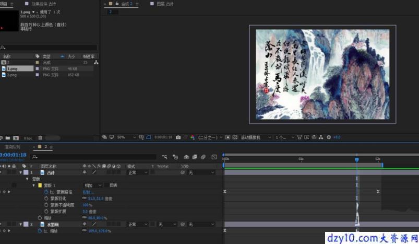Screen dimensions: 419x244
Task: Click the new composition icon
Action: pos(16,138)
